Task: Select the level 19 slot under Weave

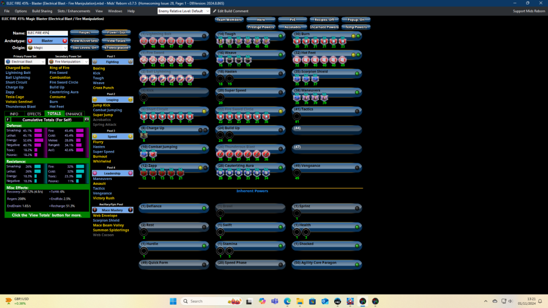Action: click(x=248, y=60)
